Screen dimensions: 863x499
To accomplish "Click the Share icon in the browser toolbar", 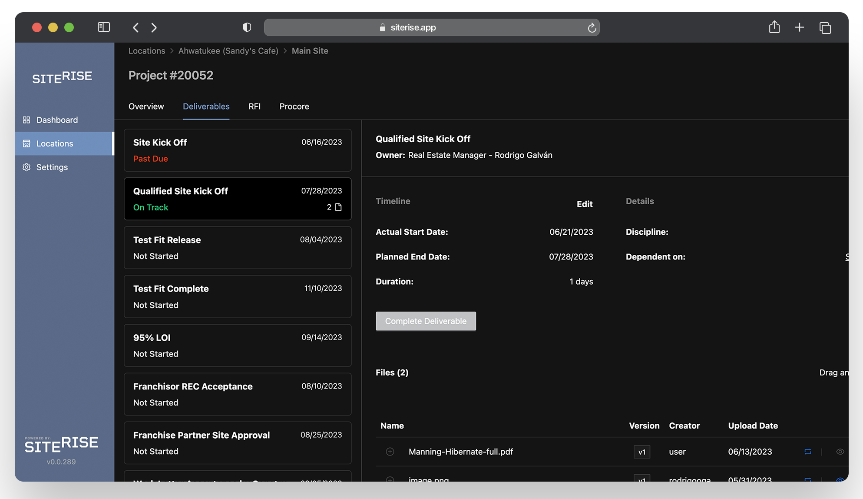I will click(x=774, y=27).
